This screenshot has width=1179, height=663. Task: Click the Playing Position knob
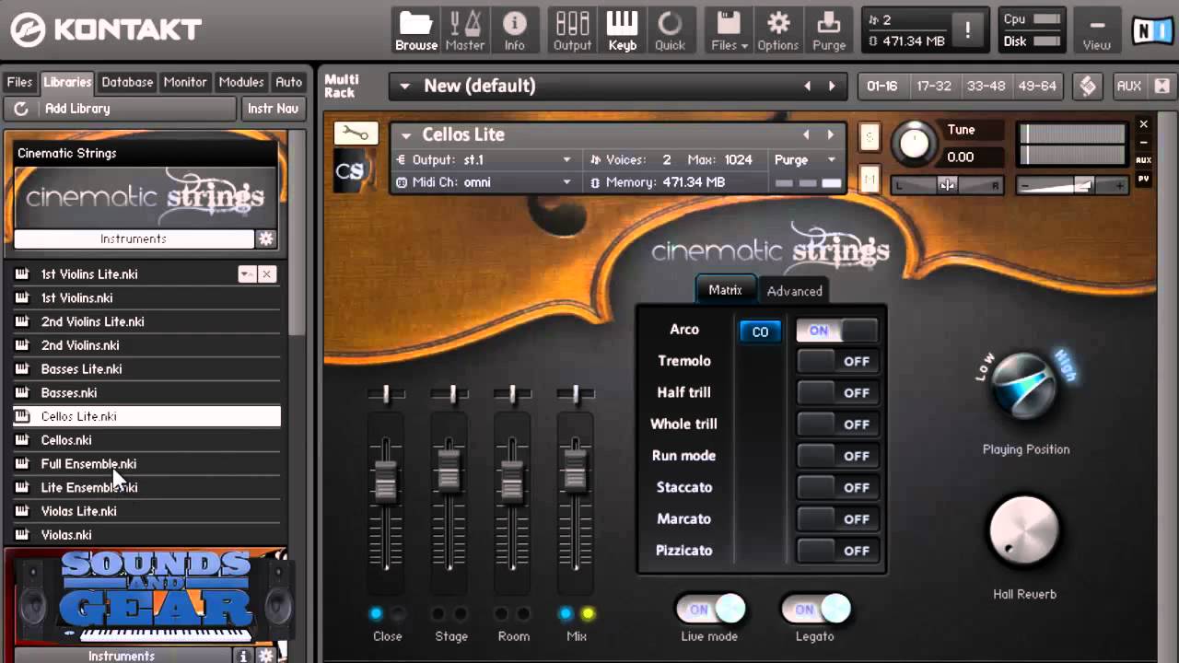1025,386
